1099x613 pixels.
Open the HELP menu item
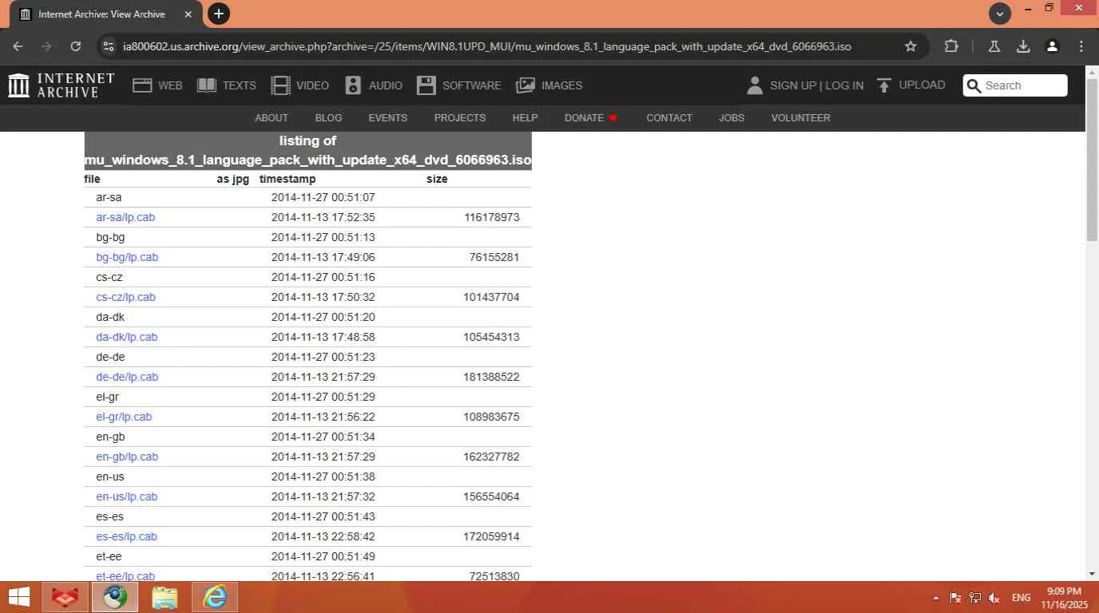click(x=525, y=117)
